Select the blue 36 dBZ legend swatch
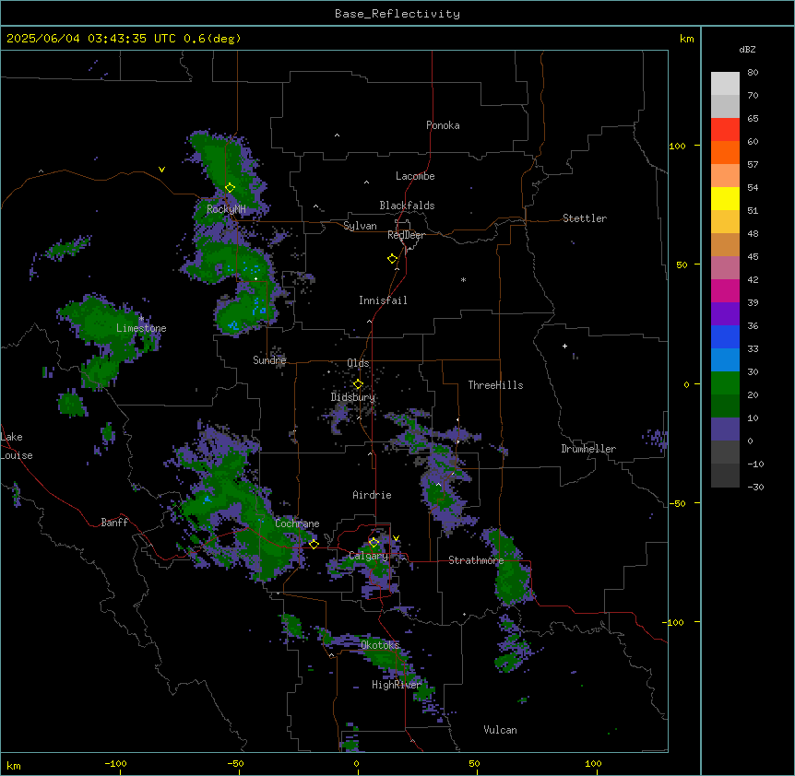The height and width of the screenshot is (776, 795). click(725, 336)
